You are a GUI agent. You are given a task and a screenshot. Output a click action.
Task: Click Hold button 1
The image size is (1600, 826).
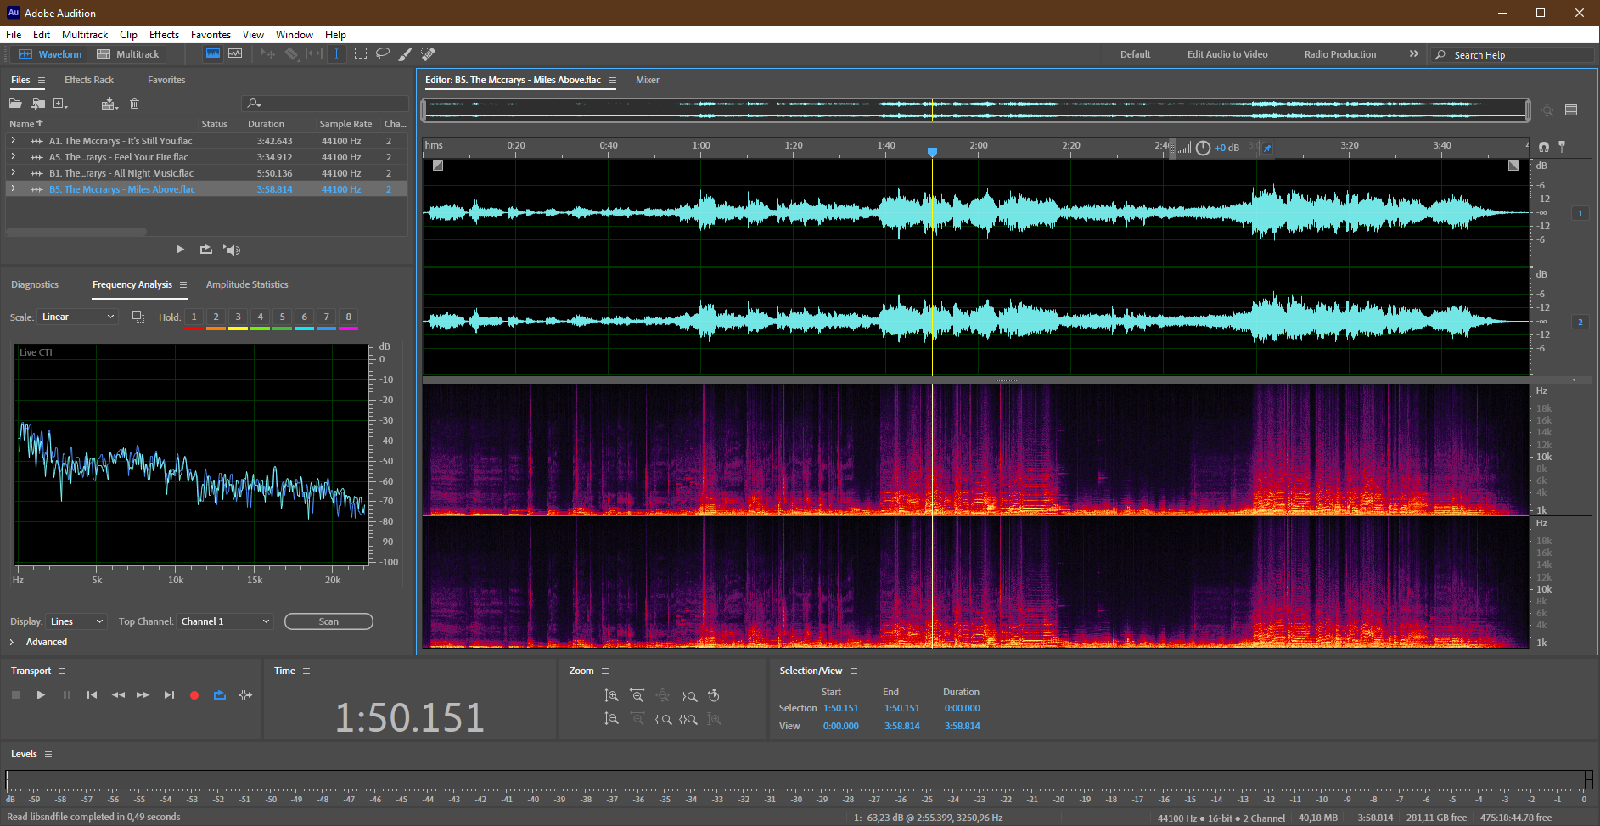194,317
